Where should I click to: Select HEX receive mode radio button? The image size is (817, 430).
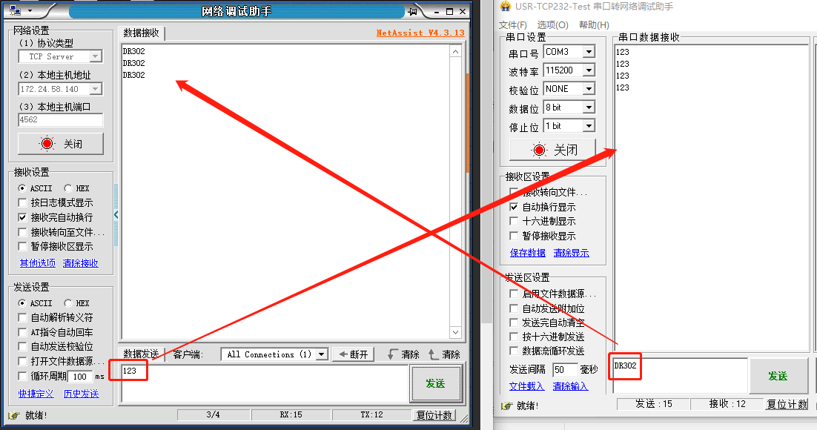tap(68, 188)
